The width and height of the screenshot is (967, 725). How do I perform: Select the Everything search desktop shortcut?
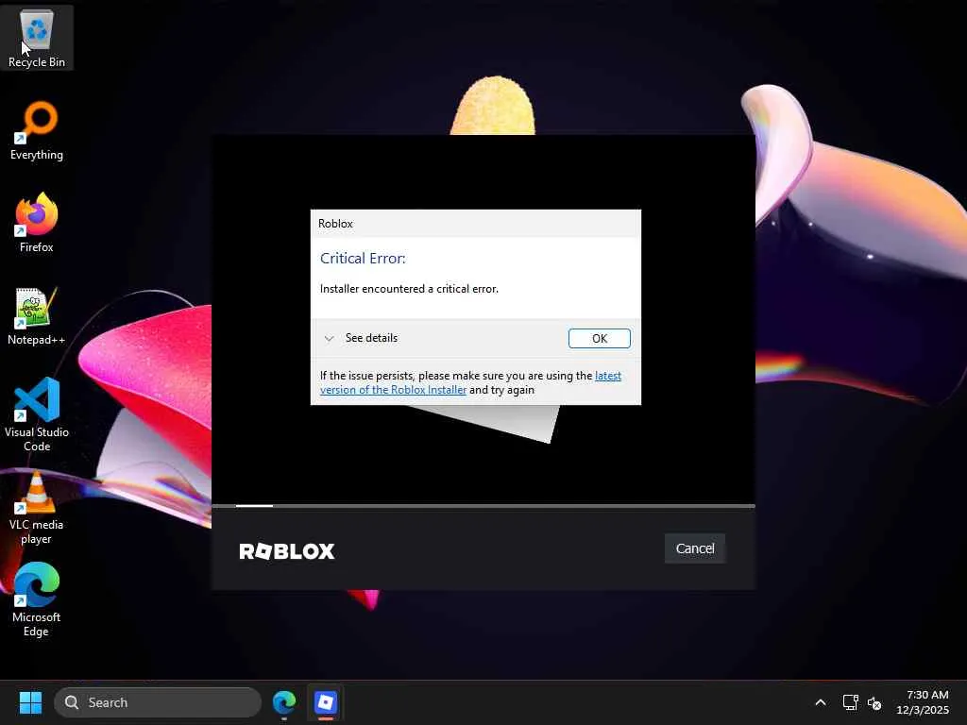coord(37,130)
